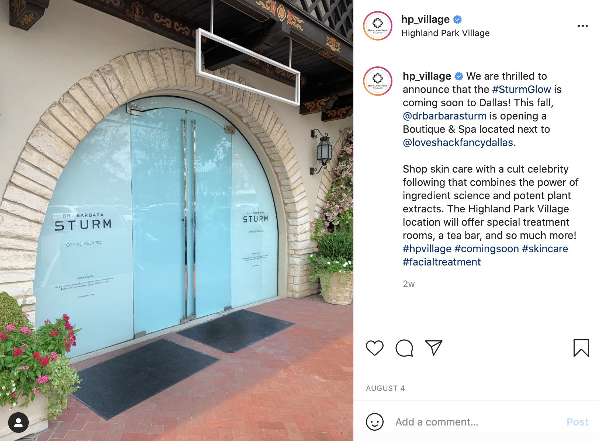Open comments via the speech bubble icon
The image size is (599, 441).
pos(404,348)
